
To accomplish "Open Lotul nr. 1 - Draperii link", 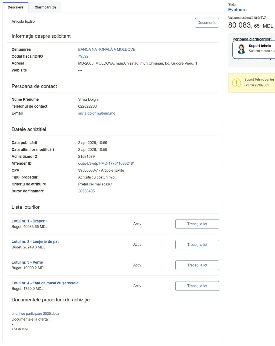I will 29,221.
